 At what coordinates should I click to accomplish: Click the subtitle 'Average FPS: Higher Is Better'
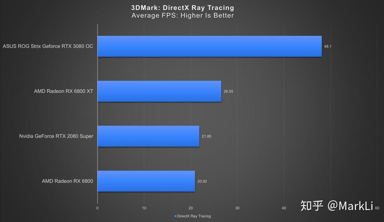tap(182, 16)
